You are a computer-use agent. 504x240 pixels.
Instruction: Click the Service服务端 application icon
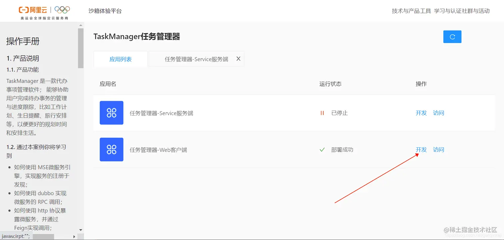tap(111, 113)
